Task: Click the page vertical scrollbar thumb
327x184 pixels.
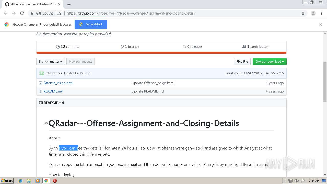Action: pyautogui.click(x=325, y=82)
